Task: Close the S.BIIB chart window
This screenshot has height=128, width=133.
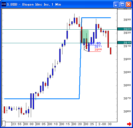Action: point(128,4)
